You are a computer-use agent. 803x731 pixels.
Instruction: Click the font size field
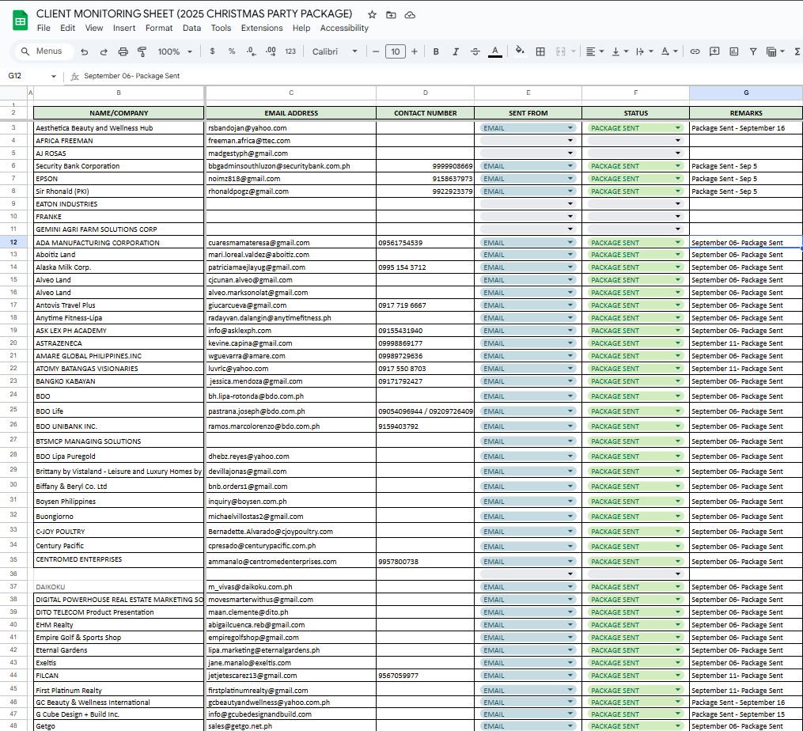[x=396, y=51]
